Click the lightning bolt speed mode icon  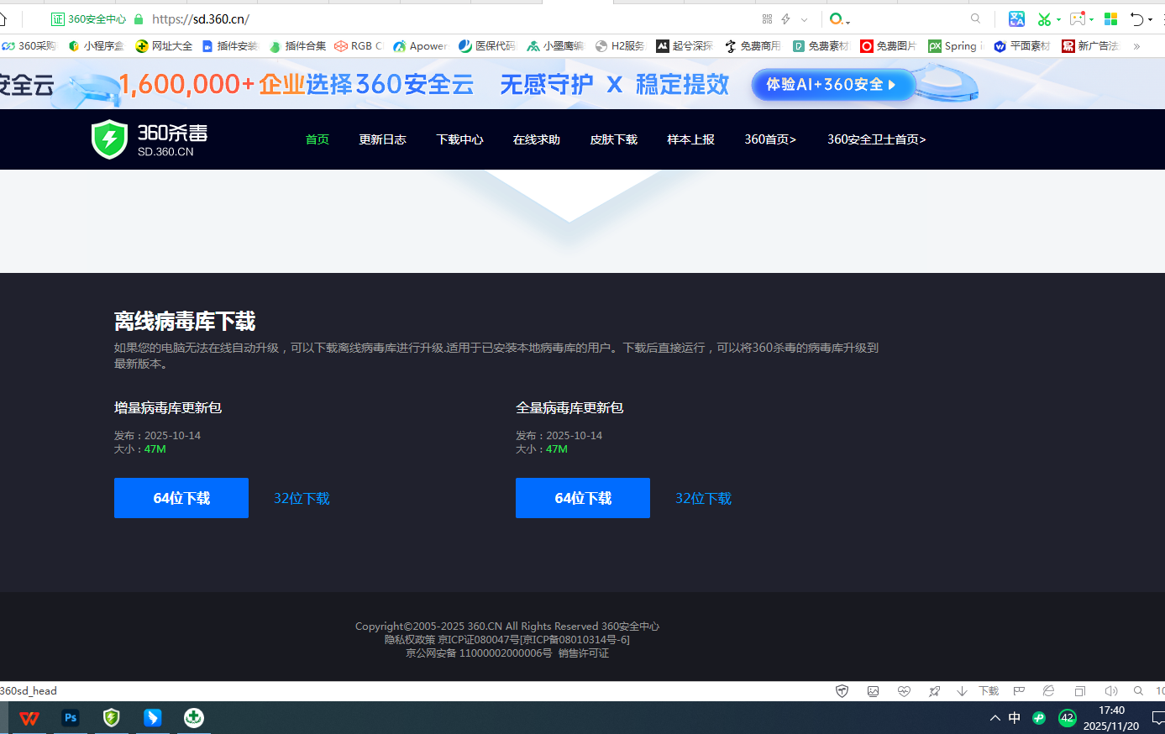(786, 18)
